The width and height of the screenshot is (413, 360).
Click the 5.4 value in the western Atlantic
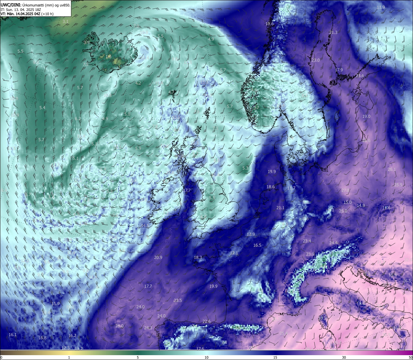[42, 108]
